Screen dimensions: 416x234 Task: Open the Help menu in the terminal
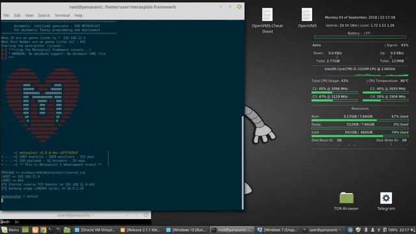click(79, 16)
